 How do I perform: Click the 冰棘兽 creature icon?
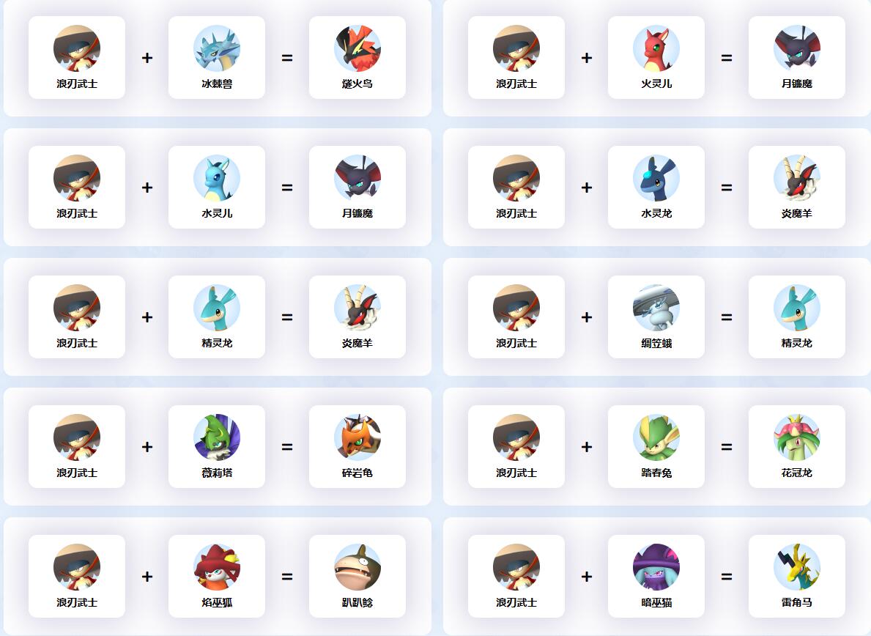(217, 48)
